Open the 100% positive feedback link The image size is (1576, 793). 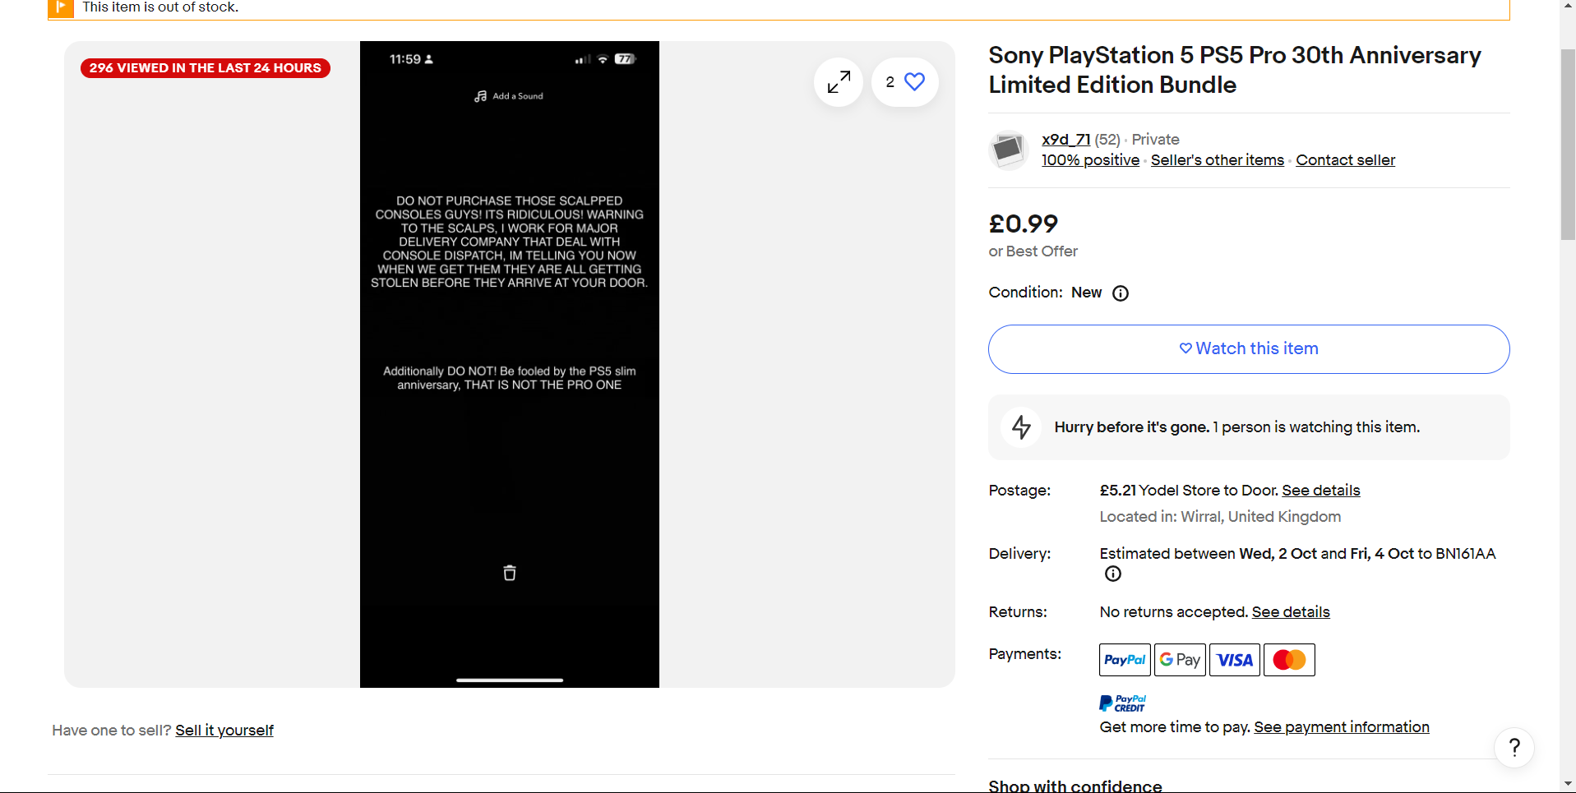point(1090,160)
